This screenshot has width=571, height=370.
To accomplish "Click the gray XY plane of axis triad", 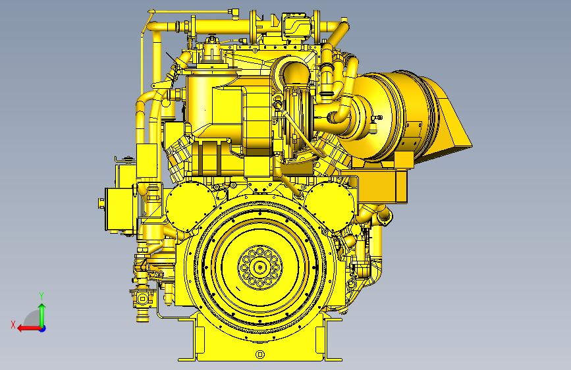I will click(x=33, y=319).
